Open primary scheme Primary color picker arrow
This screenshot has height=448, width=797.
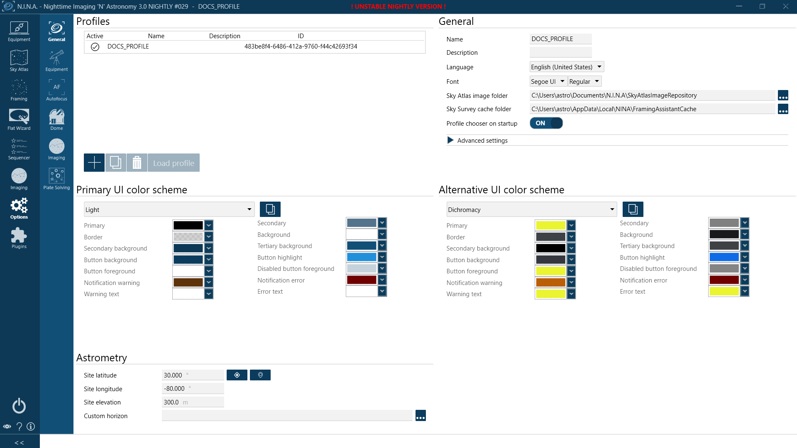click(x=209, y=225)
